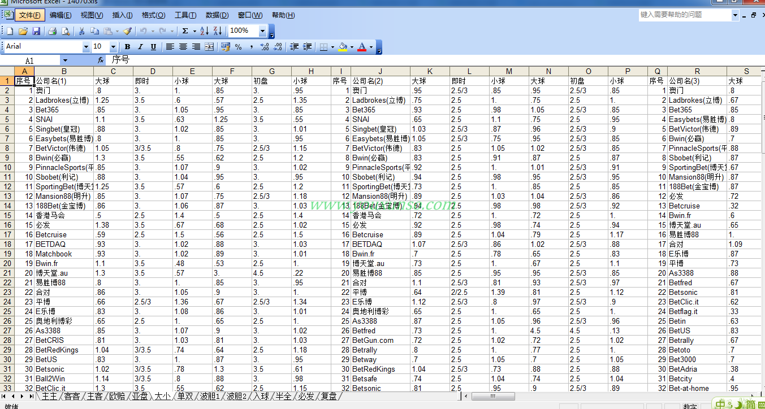Click the Open file folder icon
Image resolution: width=765 pixels, height=409 pixels.
23,31
